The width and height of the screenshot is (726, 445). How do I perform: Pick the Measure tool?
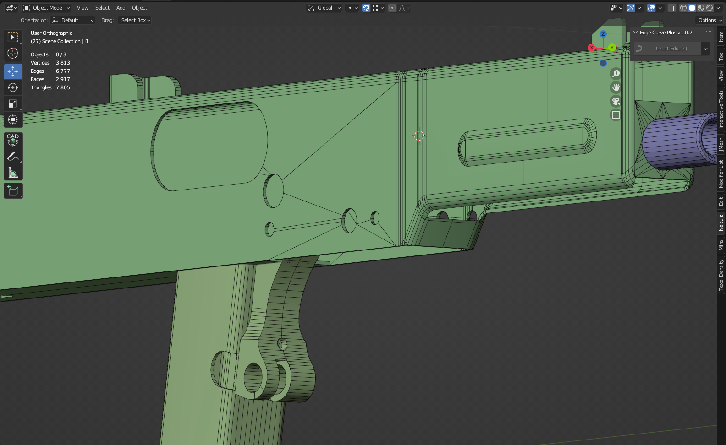click(13, 173)
